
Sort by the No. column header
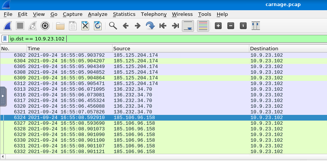coord(14,49)
